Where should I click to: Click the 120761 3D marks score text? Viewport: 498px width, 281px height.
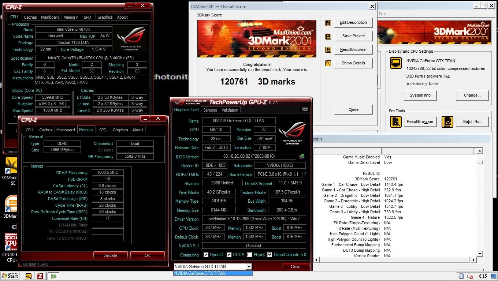click(x=257, y=82)
